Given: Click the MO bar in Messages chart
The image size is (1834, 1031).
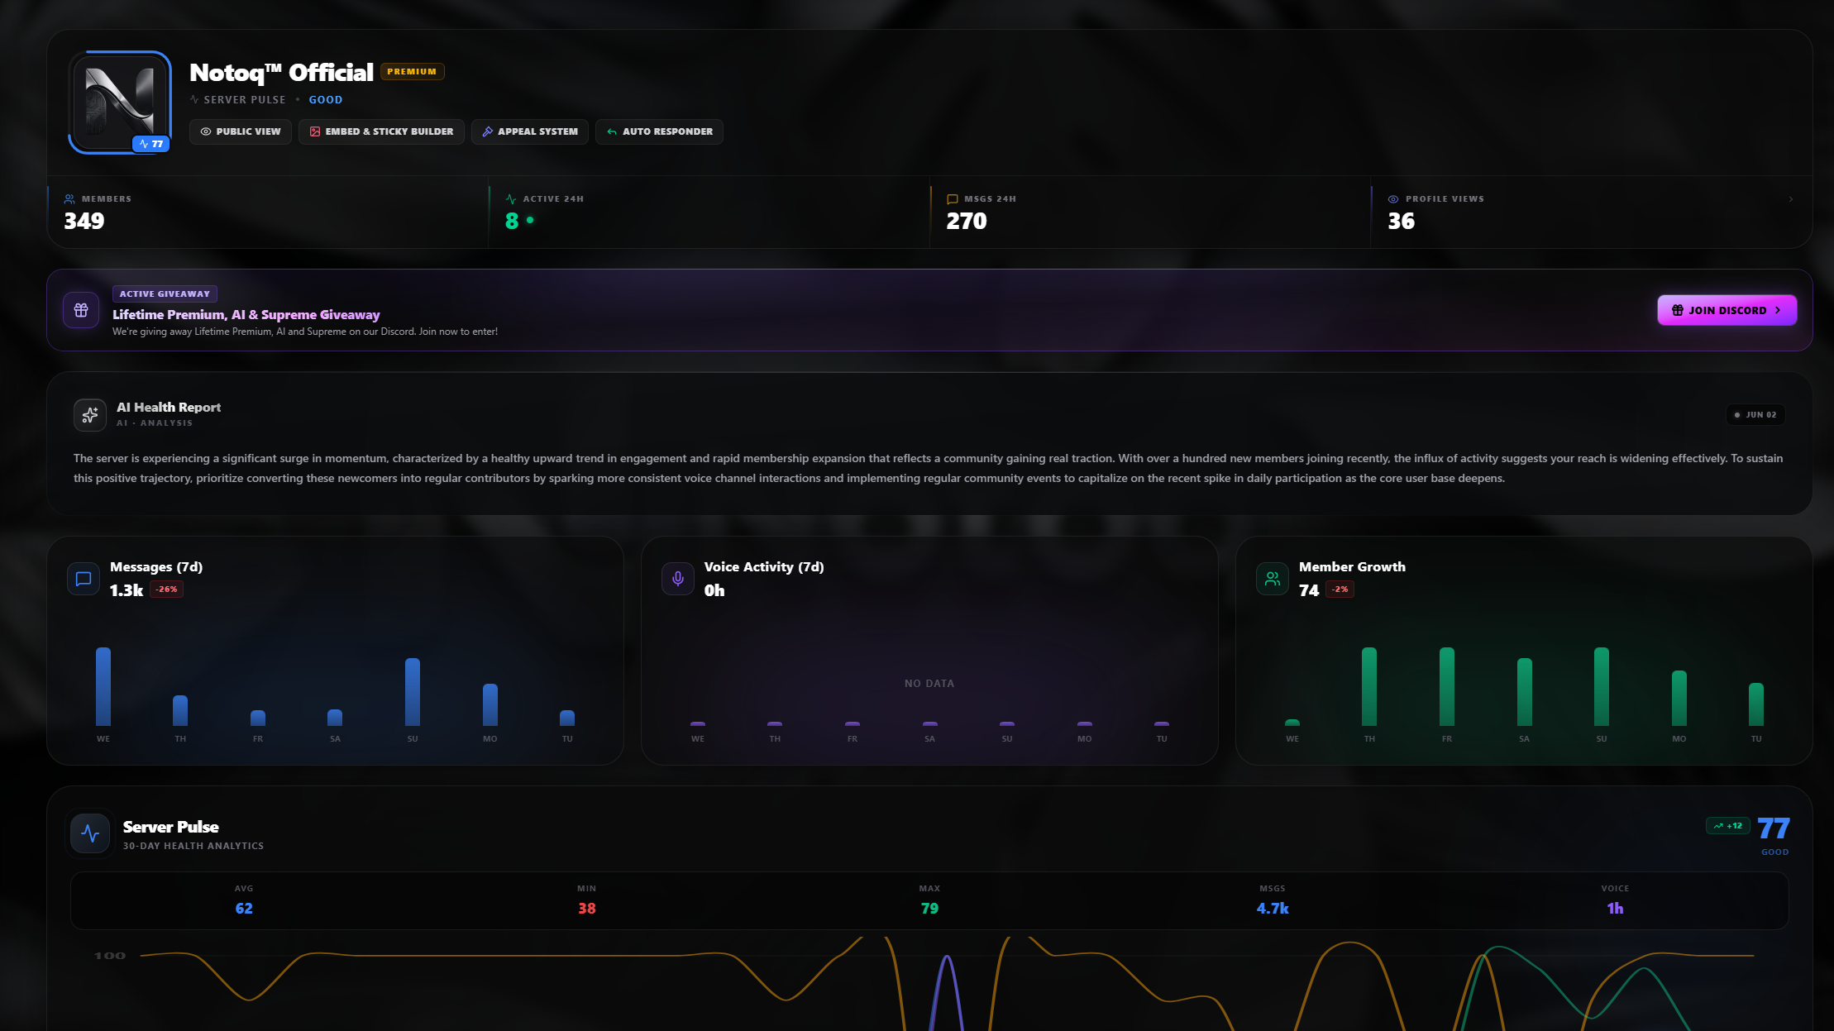Looking at the screenshot, I should [x=490, y=704].
